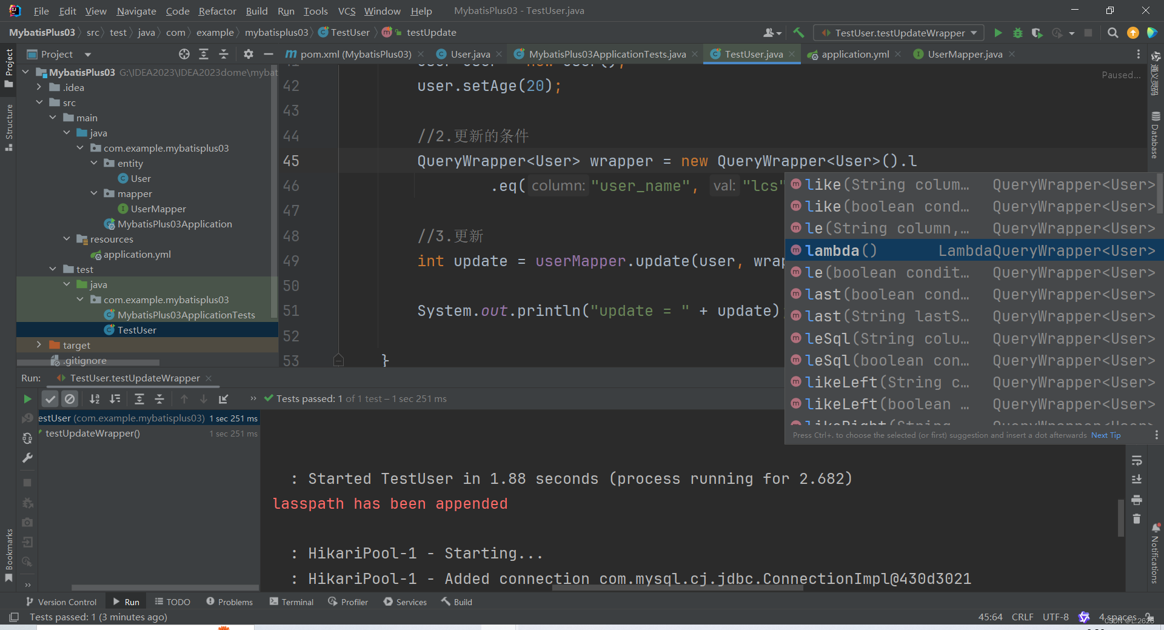Screen dimensions: 1164x630
Task: Toggle Show Ignored tests icon
Action: point(70,398)
